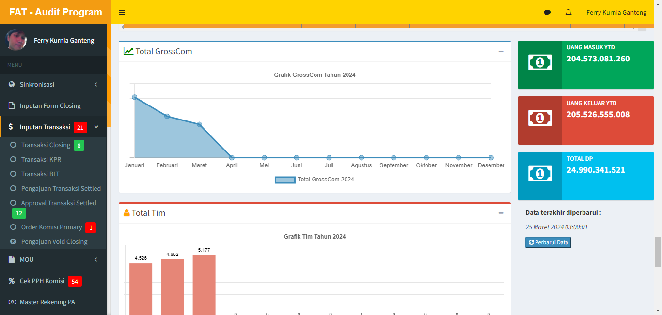Open the chat messages icon
This screenshot has width=662, height=315.
[547, 13]
